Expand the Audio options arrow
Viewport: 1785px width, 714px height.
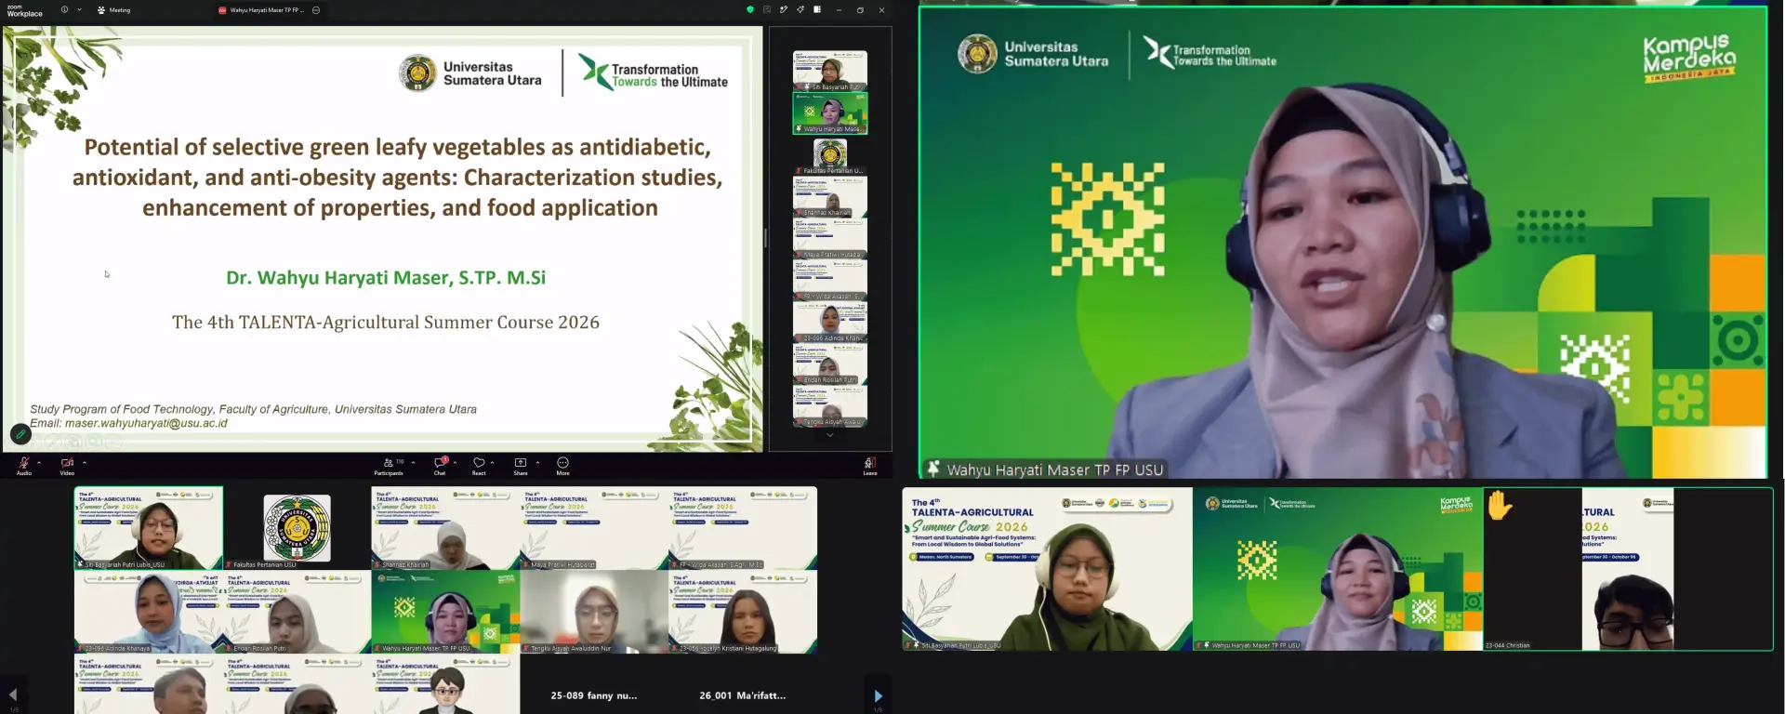point(39,462)
